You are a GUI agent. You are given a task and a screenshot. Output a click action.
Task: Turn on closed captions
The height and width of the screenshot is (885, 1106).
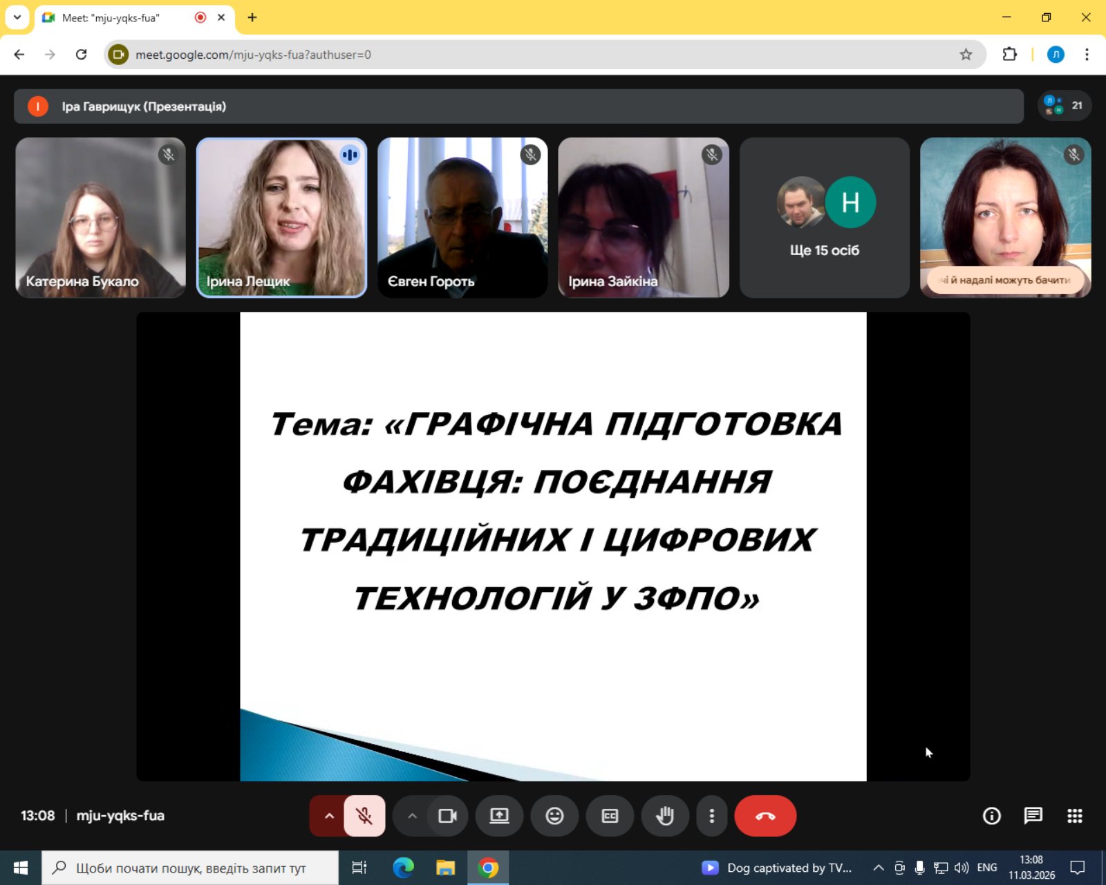[610, 816]
